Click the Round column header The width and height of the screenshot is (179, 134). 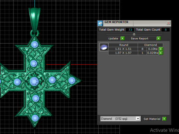click(x=123, y=45)
